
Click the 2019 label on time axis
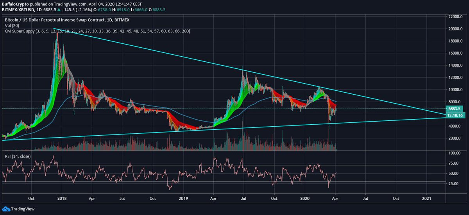tap(184, 198)
